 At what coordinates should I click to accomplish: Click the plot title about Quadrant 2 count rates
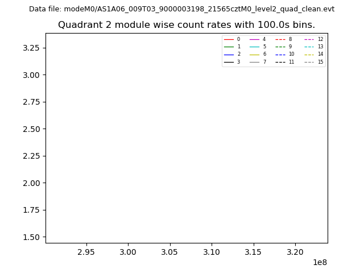tap(187, 25)
